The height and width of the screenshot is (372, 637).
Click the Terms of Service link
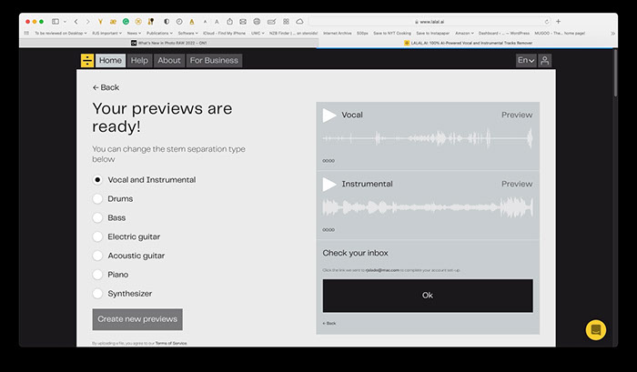171,343
